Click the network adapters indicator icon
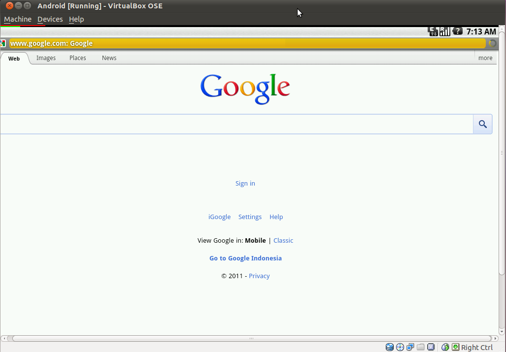 [410, 347]
